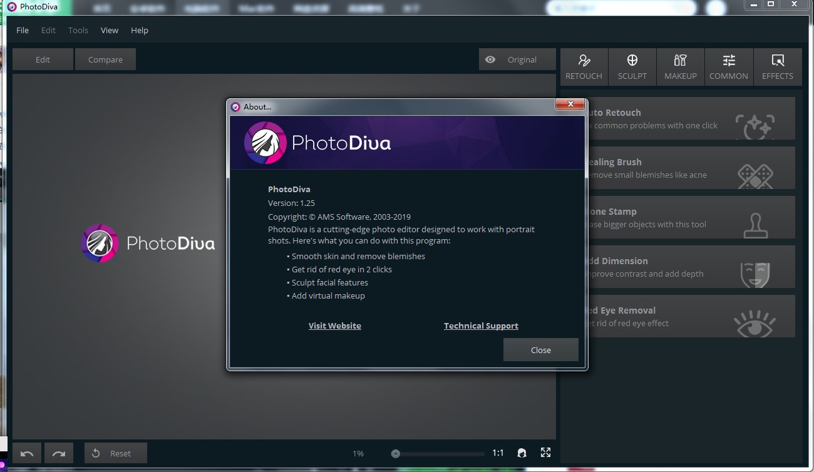Screen dimensions: 814x472
Task: Select the Add Dimension tool title
Action: [617, 261]
